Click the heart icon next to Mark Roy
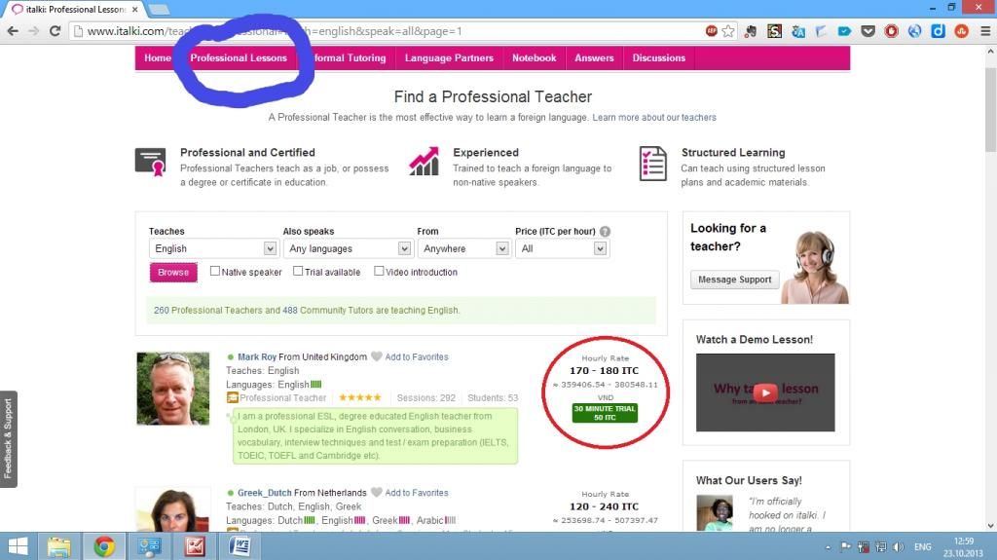Image resolution: width=997 pixels, height=560 pixels. point(377,356)
